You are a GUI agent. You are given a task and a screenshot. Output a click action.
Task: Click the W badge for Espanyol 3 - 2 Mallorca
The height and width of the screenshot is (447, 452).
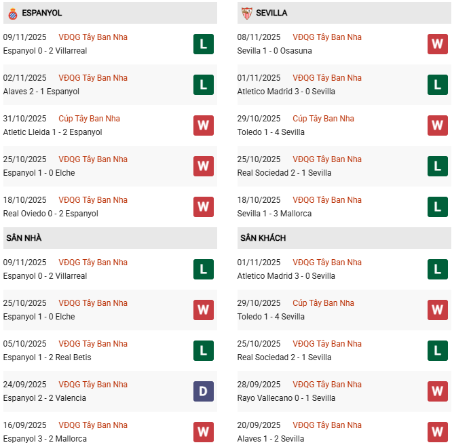coord(204,432)
